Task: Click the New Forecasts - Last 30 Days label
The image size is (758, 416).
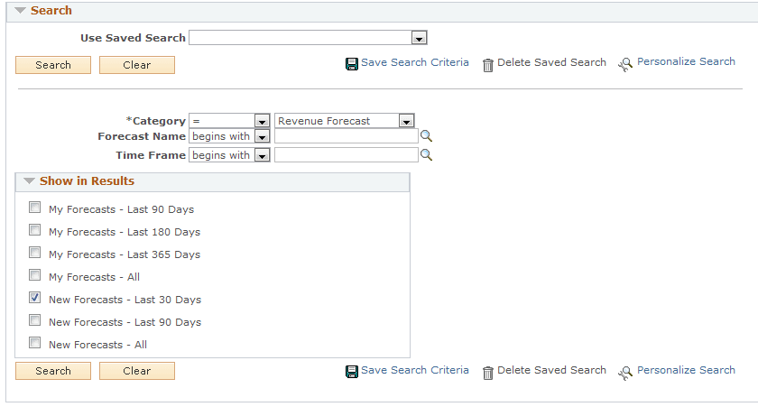Action: pyautogui.click(x=125, y=300)
